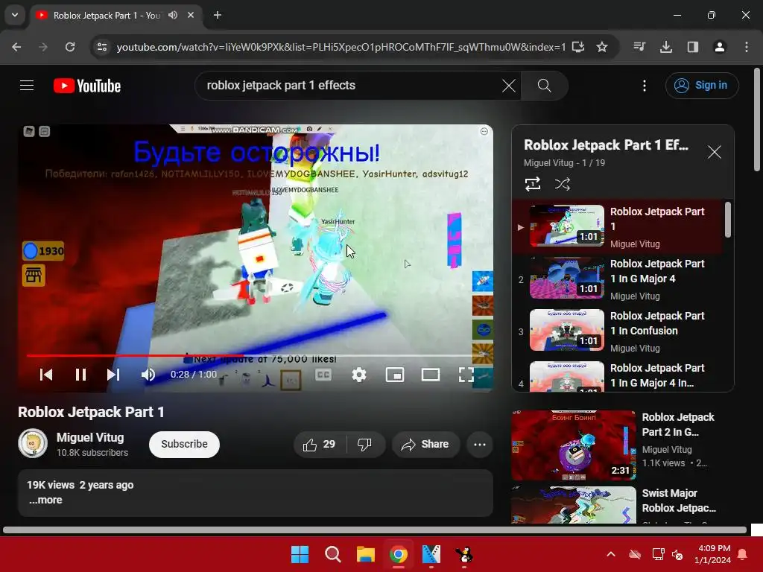Pause the playing video

80,375
